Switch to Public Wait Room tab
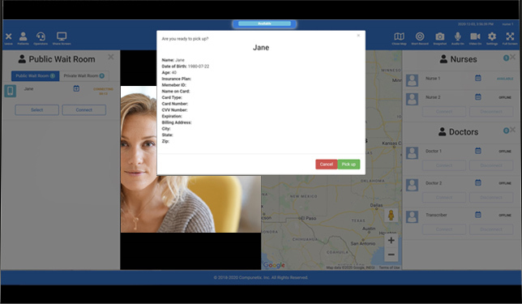Viewport: 522px width, 304px height. coord(36,75)
